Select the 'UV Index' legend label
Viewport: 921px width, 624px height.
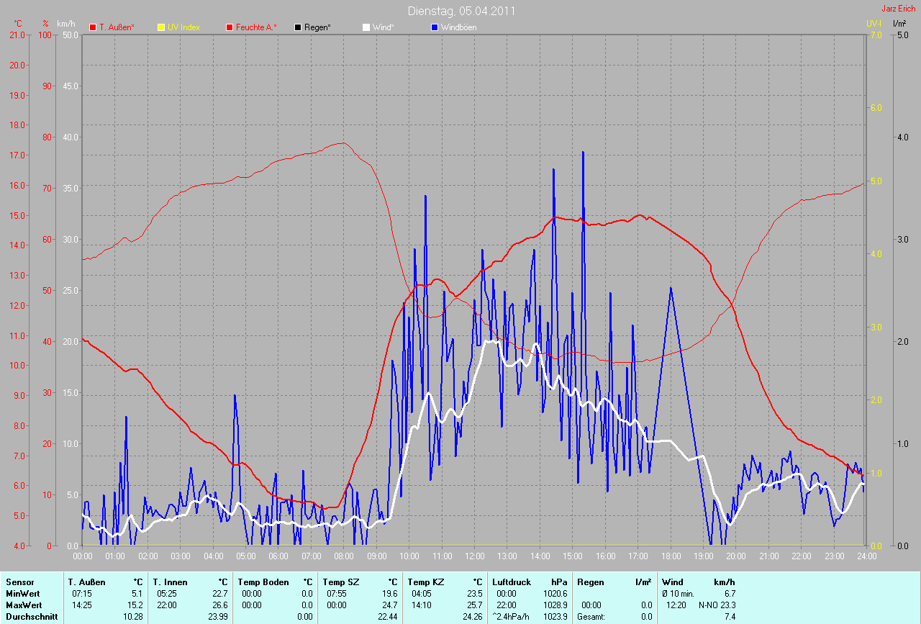[183, 27]
